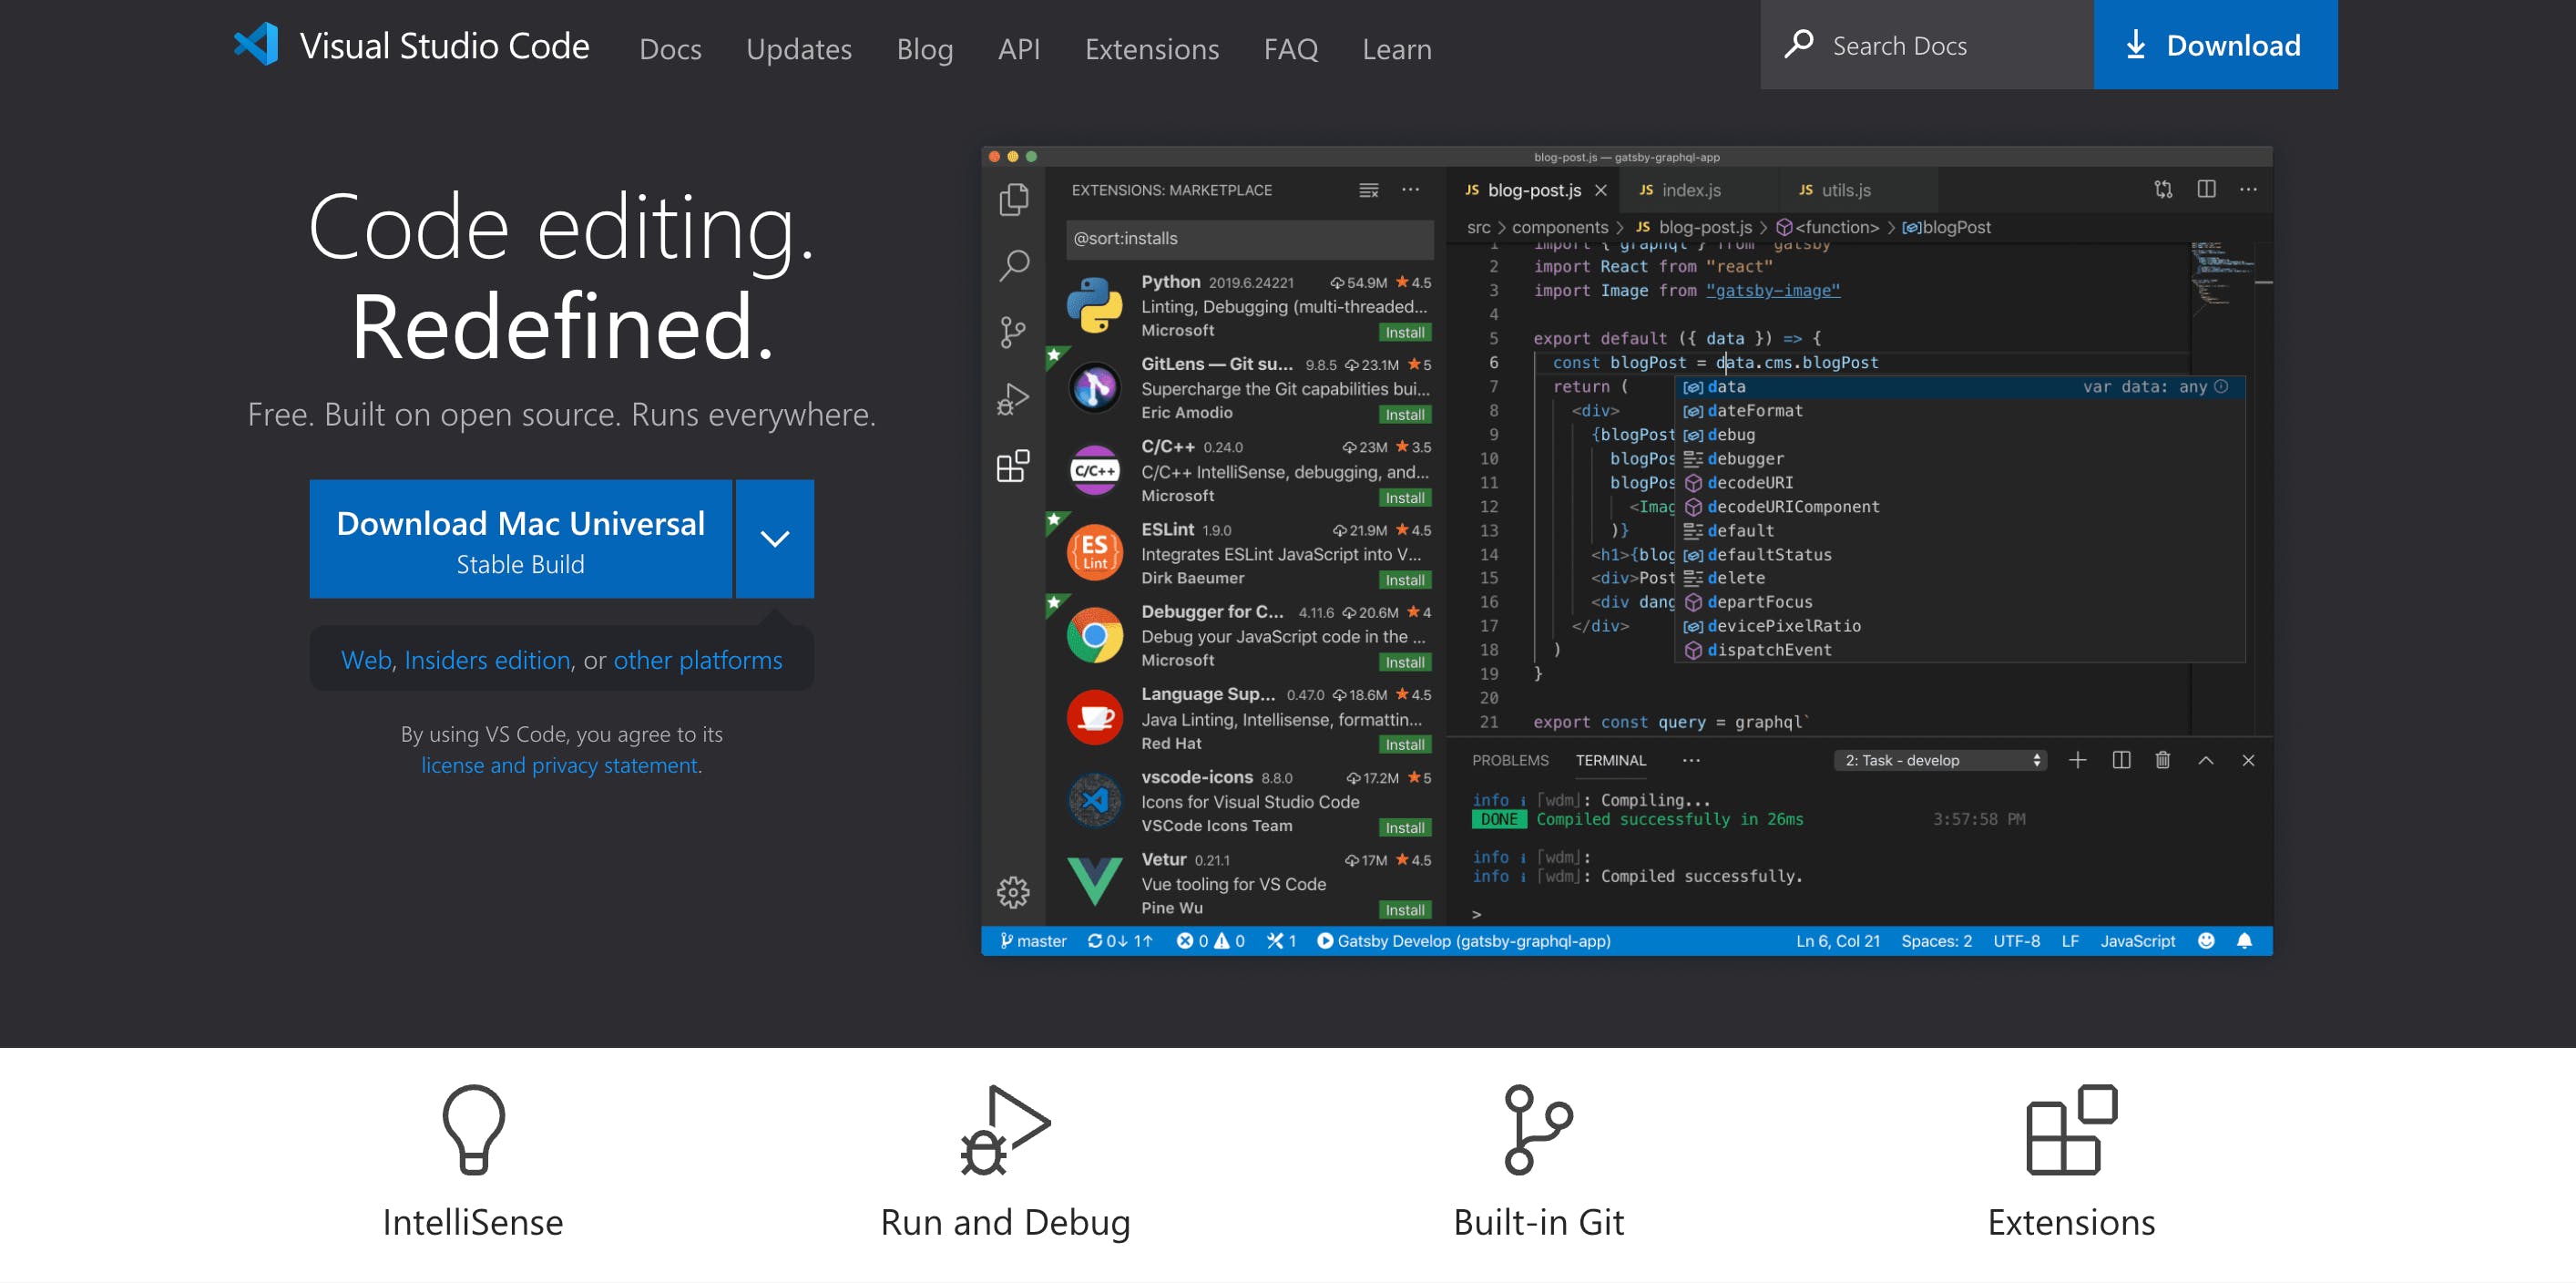This screenshot has width=2576, height=1283.
Task: Open the terminal panel more tabs ellipsis
Action: click(x=1690, y=760)
